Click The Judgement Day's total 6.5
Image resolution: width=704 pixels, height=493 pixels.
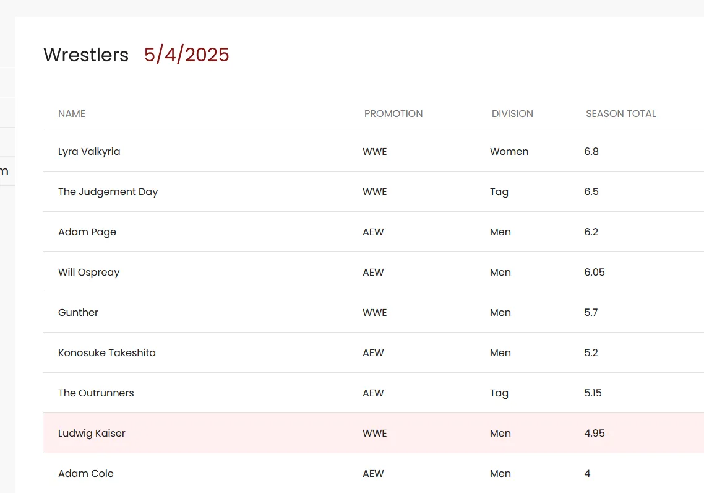point(591,191)
